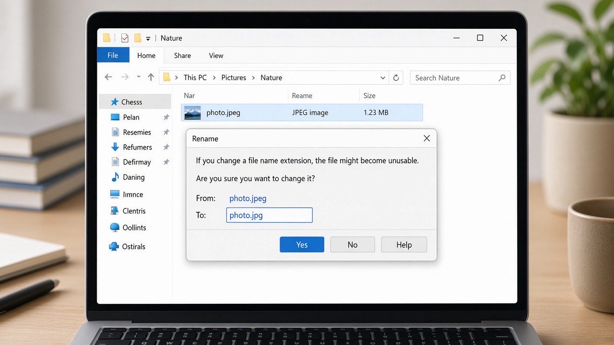This screenshot has height=345, width=614.
Task: Click the pin icon next to Defirmay
Action: pyautogui.click(x=166, y=162)
